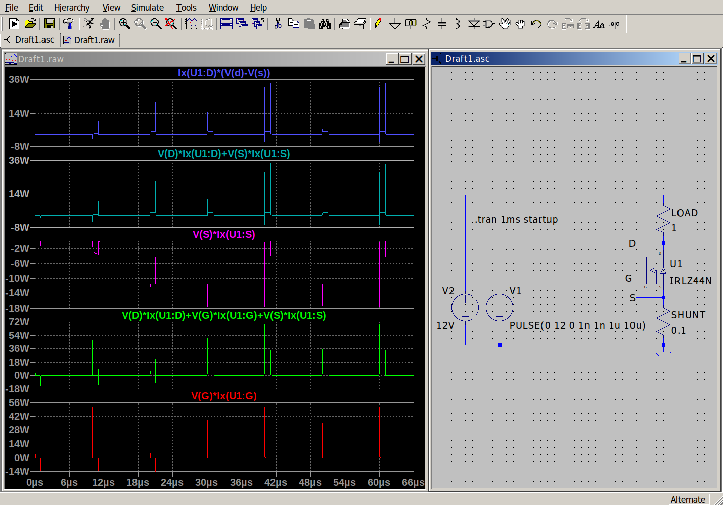Switch to the Draft1.raw tab

(90, 40)
